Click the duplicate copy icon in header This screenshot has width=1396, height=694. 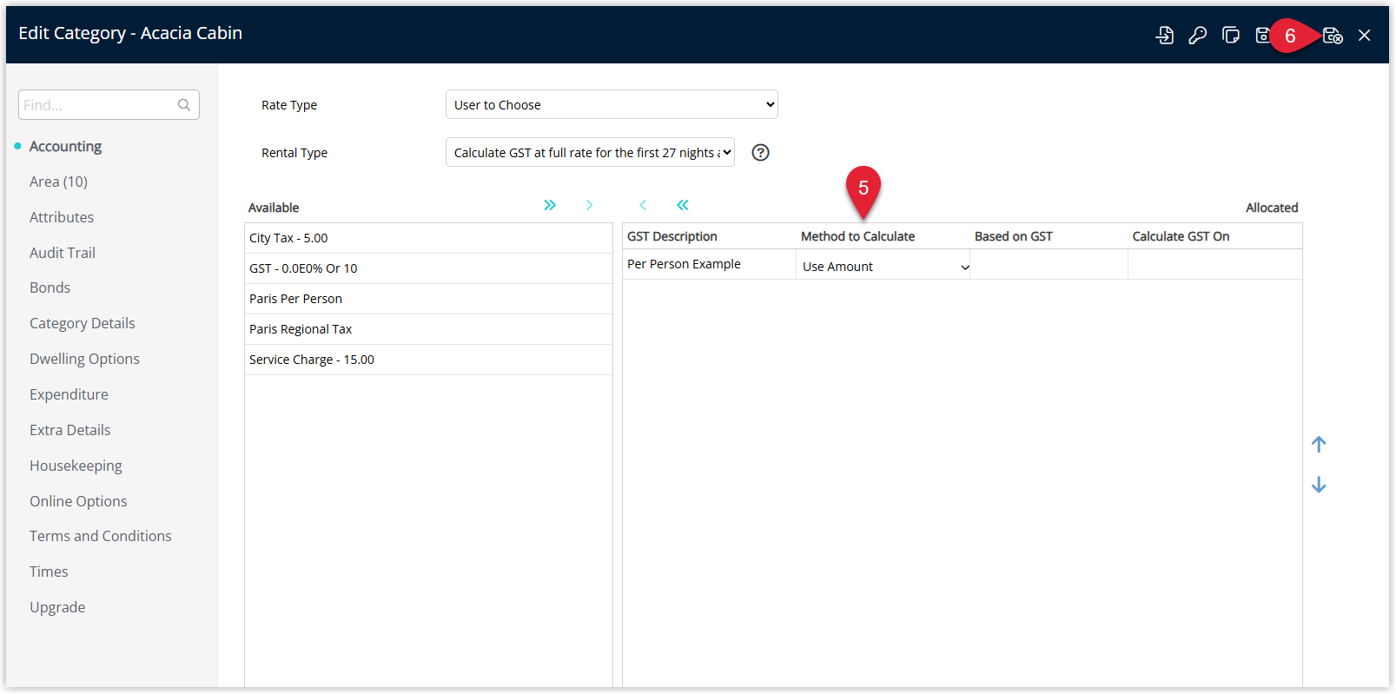click(1231, 36)
